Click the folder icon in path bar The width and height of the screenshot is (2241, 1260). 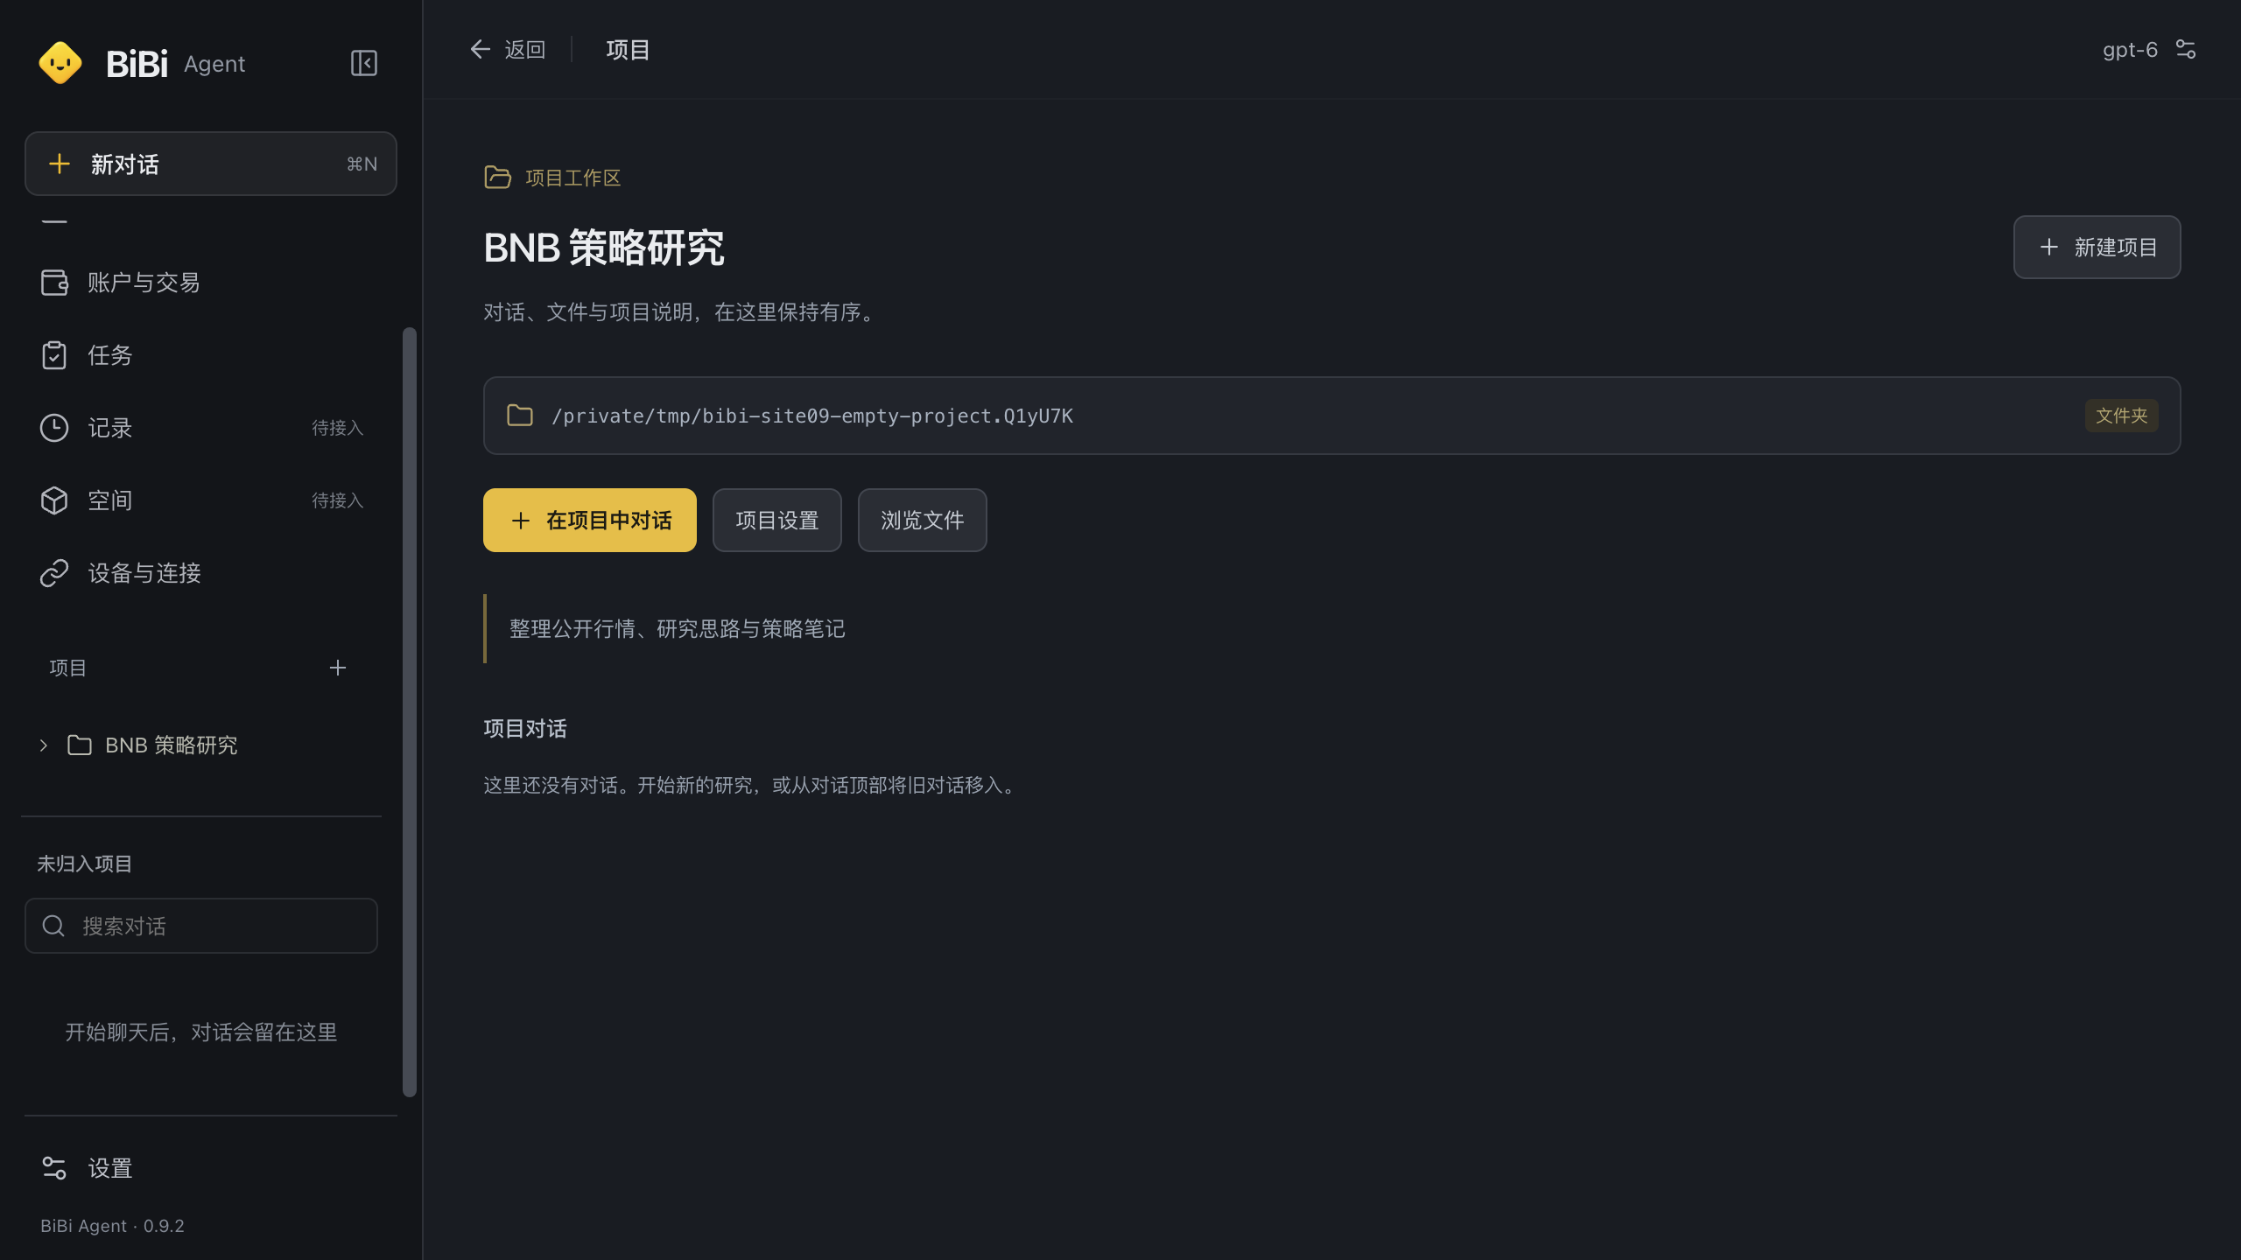pyautogui.click(x=520, y=416)
